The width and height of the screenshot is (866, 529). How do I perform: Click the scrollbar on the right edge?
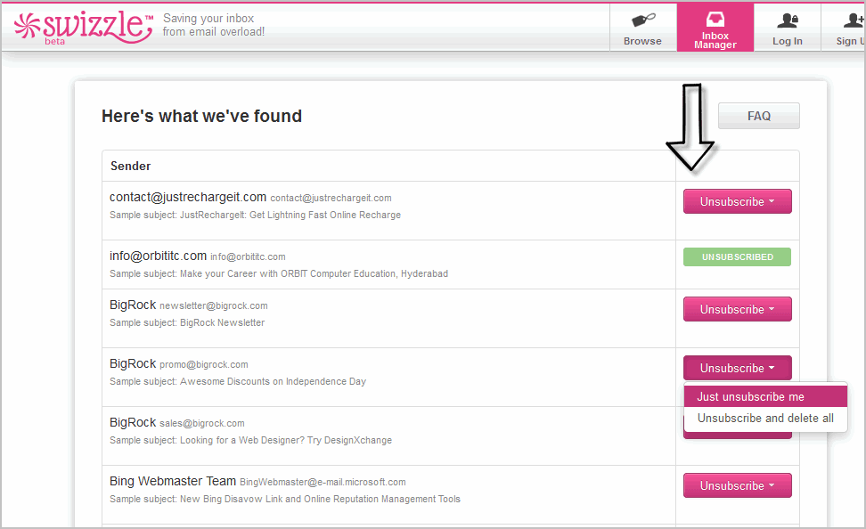[860, 267]
